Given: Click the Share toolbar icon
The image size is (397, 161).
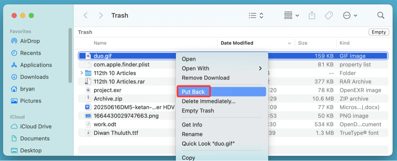Looking at the screenshot, I should [x=312, y=16].
